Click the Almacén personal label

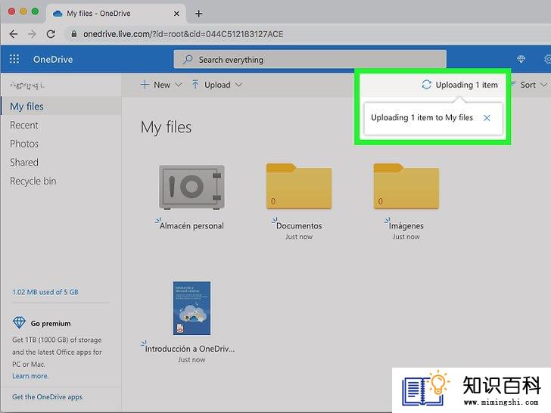191,226
